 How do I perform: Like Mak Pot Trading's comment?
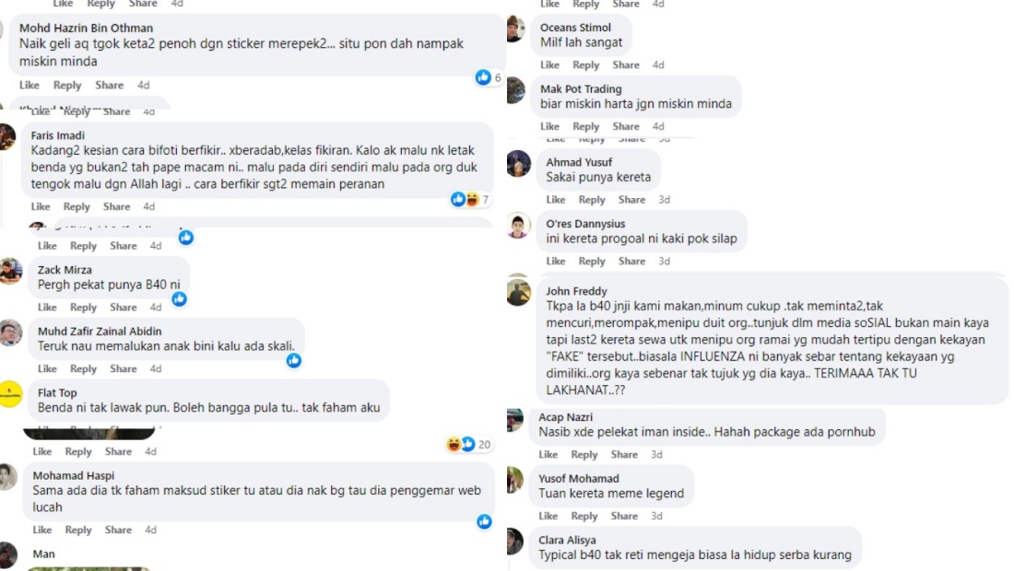pos(549,126)
